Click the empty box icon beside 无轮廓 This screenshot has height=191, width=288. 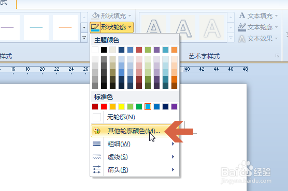tap(97, 117)
